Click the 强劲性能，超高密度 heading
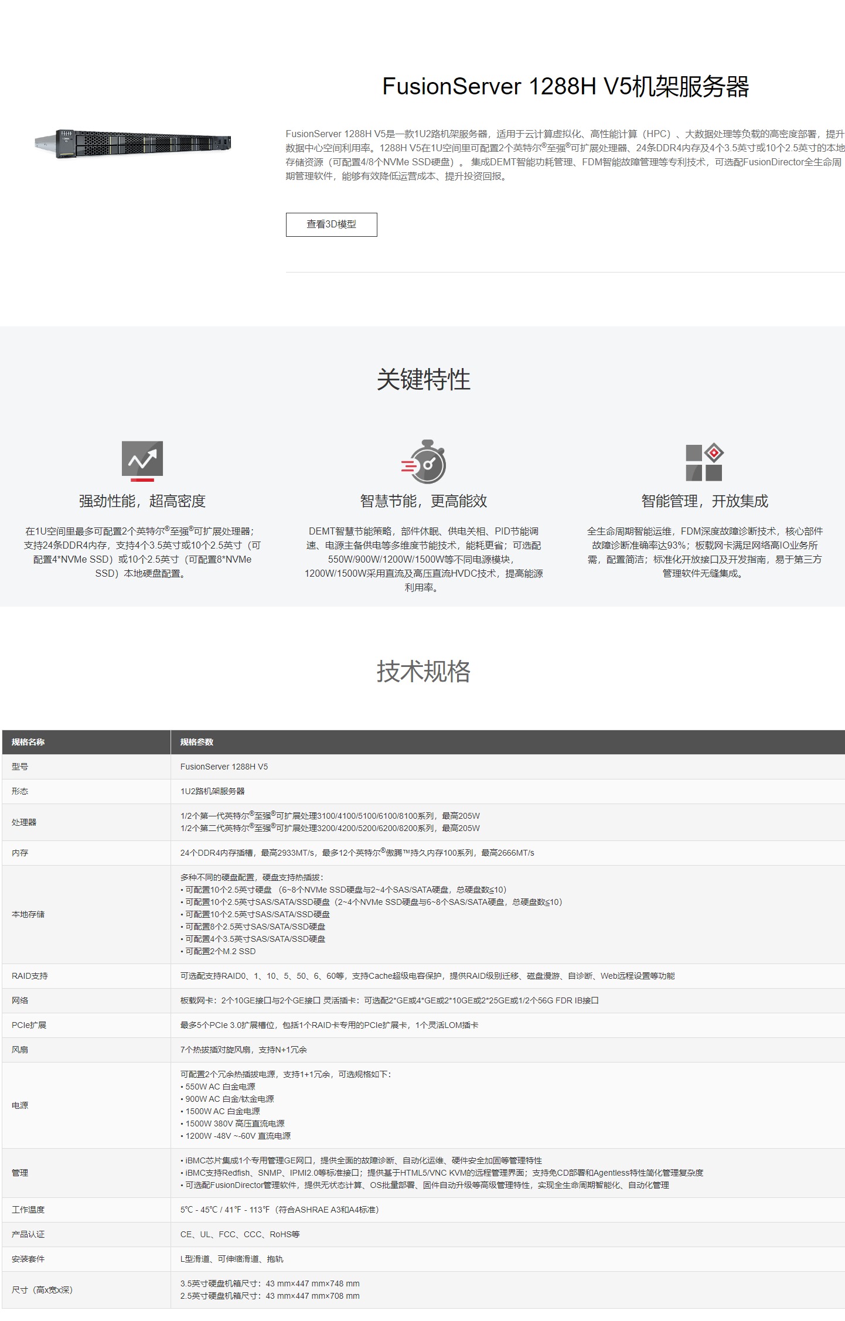 click(x=142, y=501)
